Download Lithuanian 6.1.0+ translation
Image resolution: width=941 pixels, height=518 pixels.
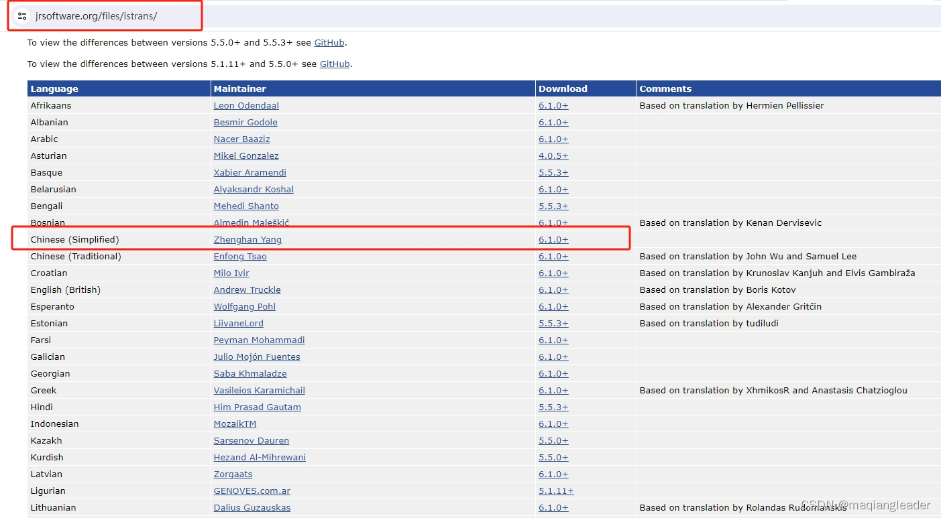click(553, 507)
